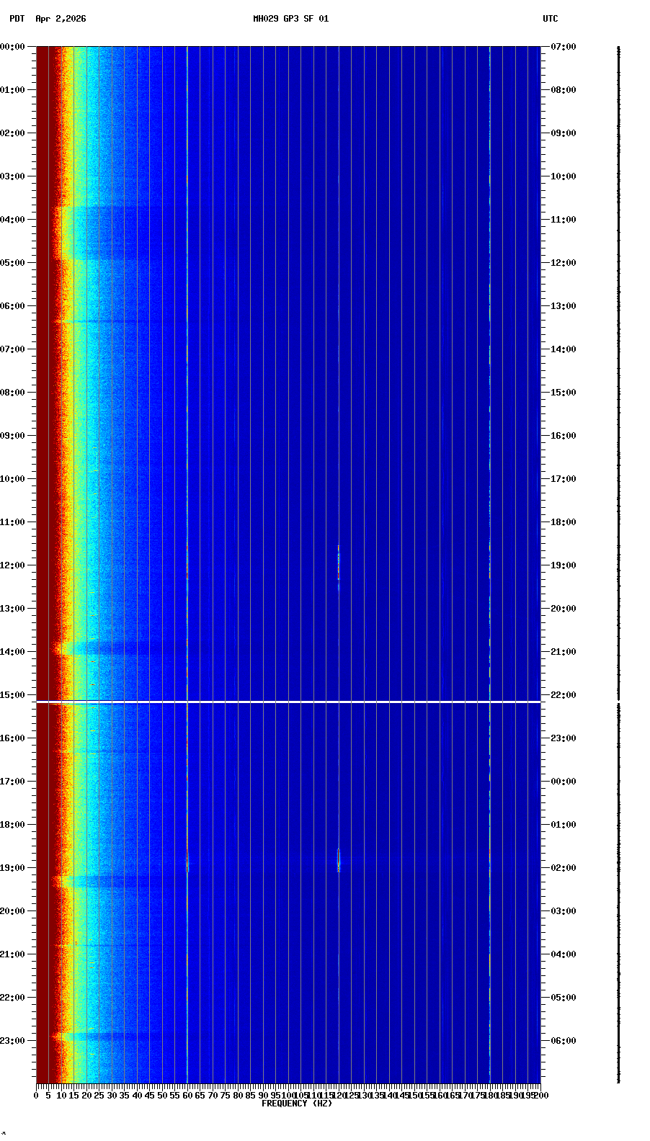Screen dimensions: 650x1141
Task: Click the PDT timezone label
Action: [17, 19]
